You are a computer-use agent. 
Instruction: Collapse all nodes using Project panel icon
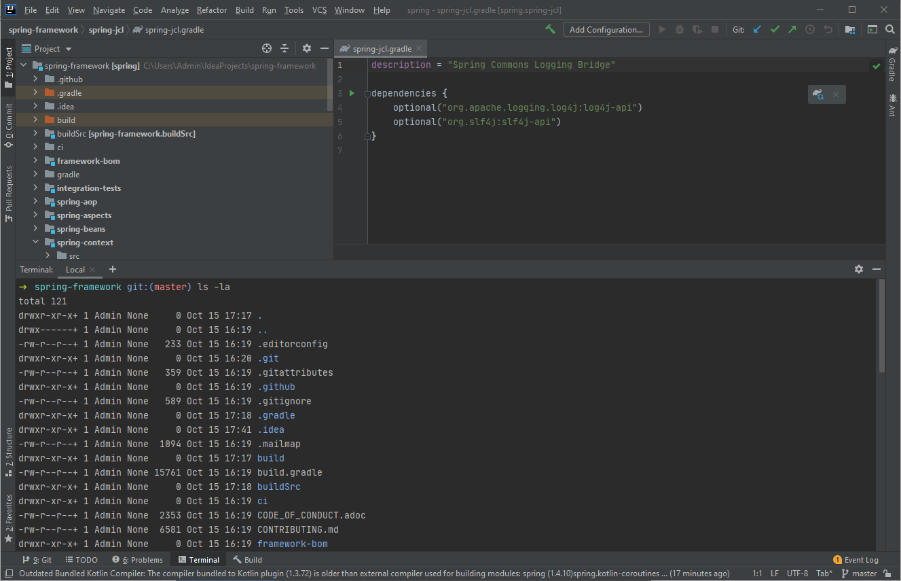click(285, 48)
